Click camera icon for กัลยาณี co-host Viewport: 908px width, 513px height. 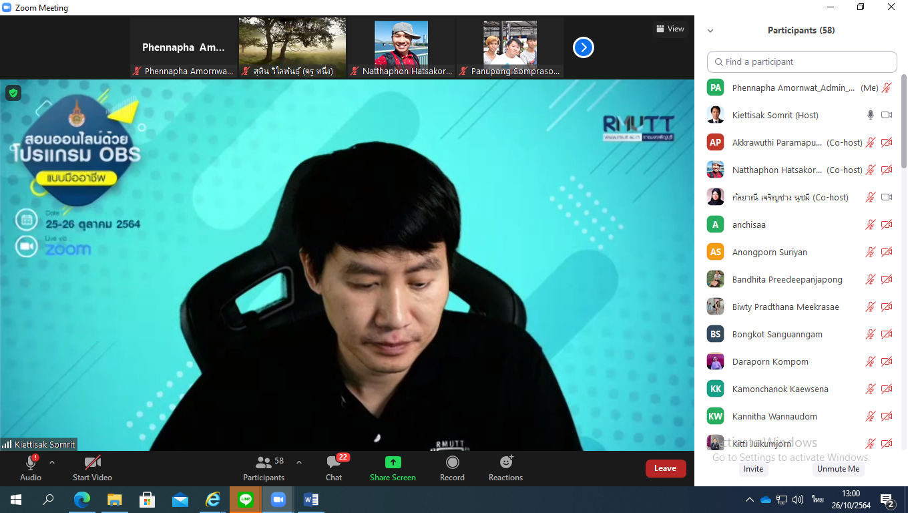(x=887, y=197)
